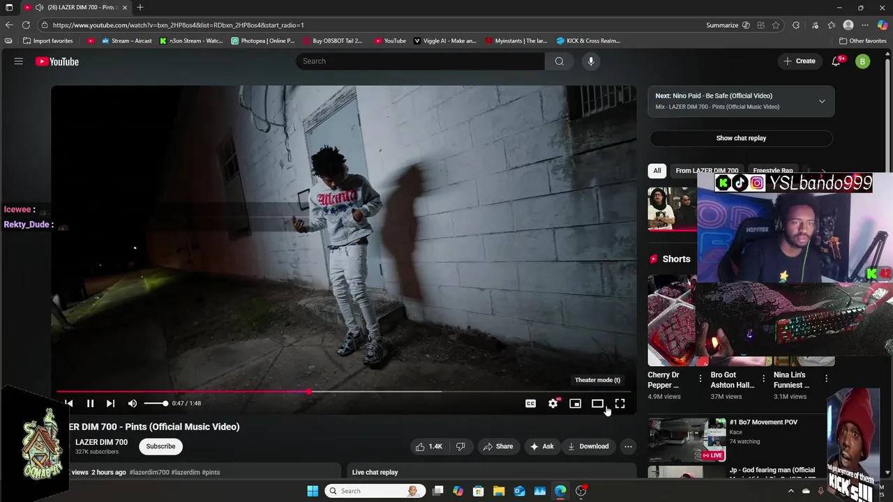
Task: Click the browser address bar URL
Action: [x=178, y=25]
